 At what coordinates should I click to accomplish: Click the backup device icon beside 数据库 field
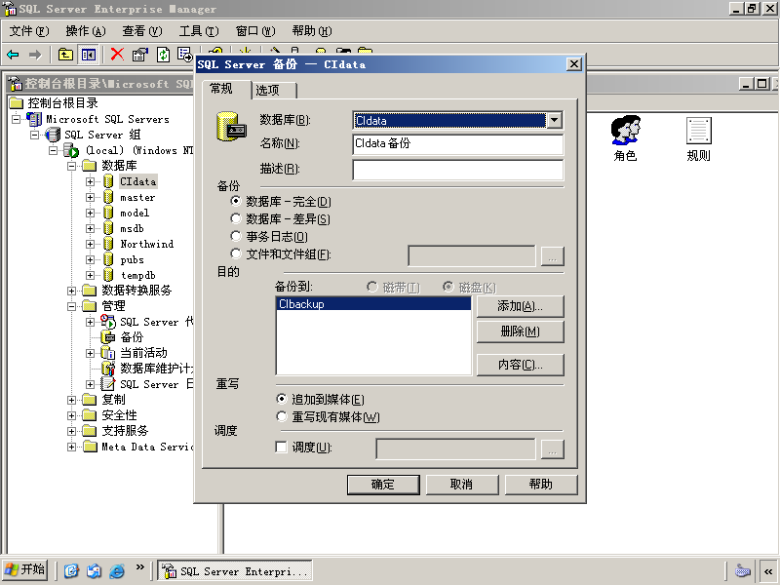[x=231, y=127]
